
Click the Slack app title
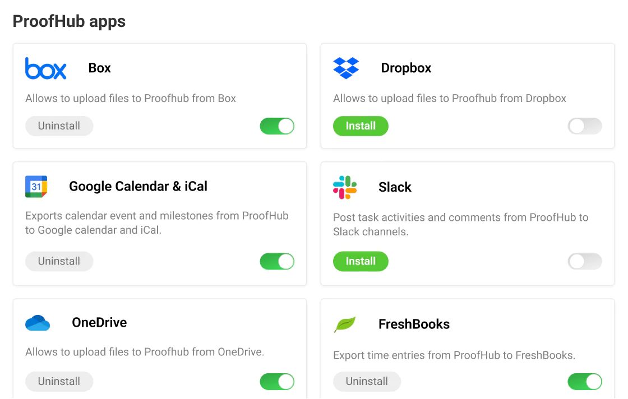point(395,187)
